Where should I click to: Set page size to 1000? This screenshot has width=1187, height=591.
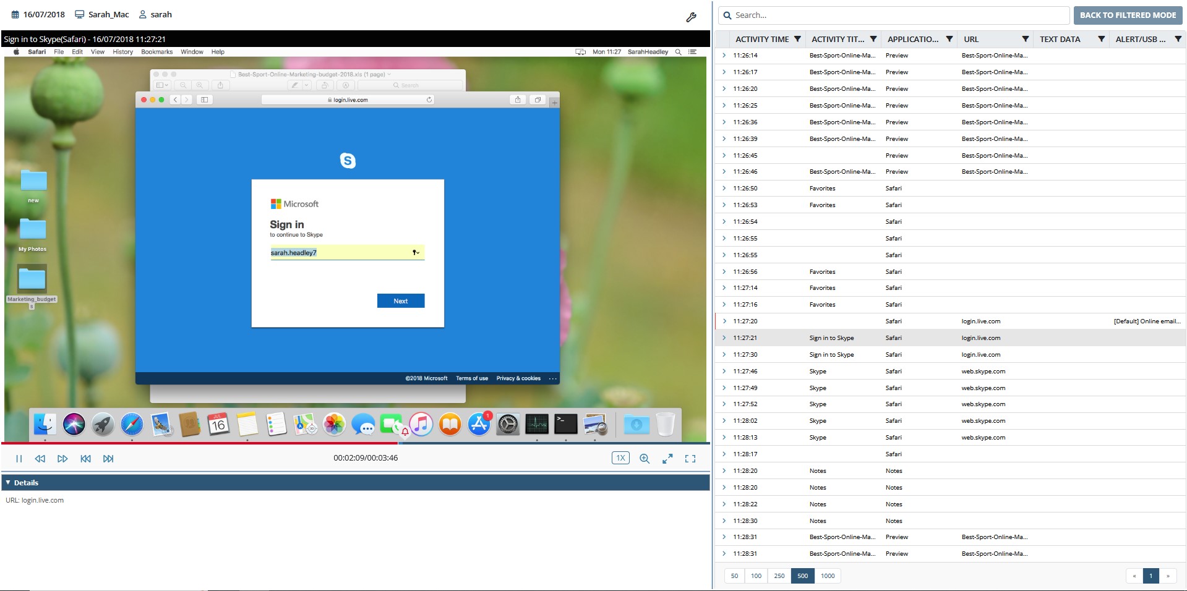828,576
